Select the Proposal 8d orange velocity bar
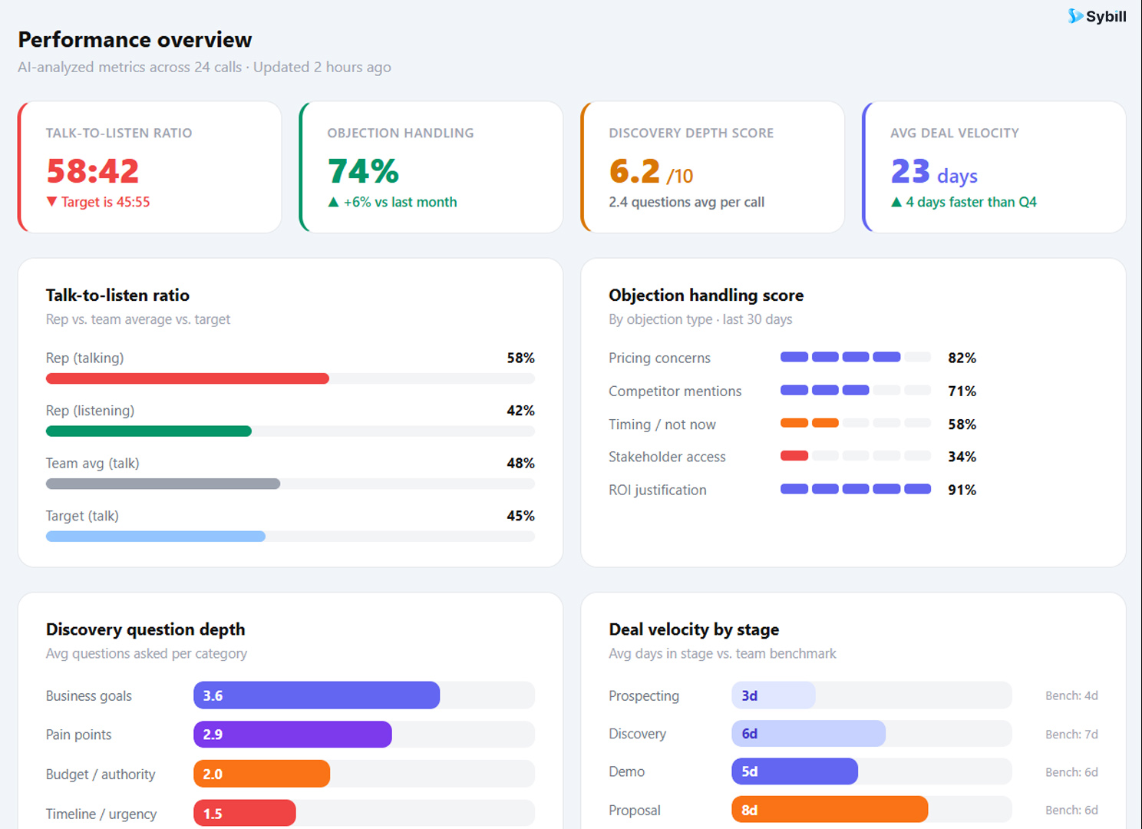Image resolution: width=1142 pixels, height=829 pixels. 830,810
